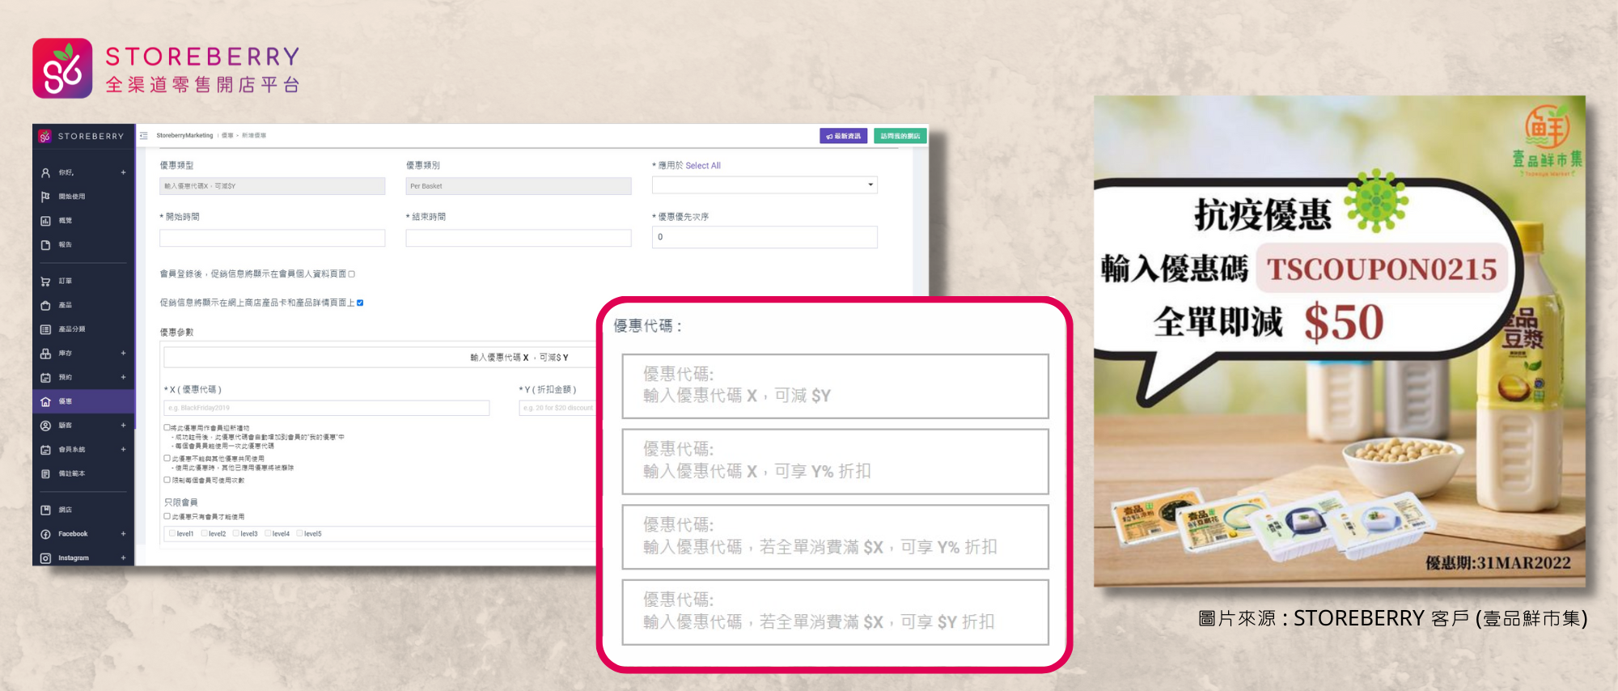The height and width of the screenshot is (691, 1618).
Task: Click the calendar icon for 預約
Action: (x=45, y=377)
